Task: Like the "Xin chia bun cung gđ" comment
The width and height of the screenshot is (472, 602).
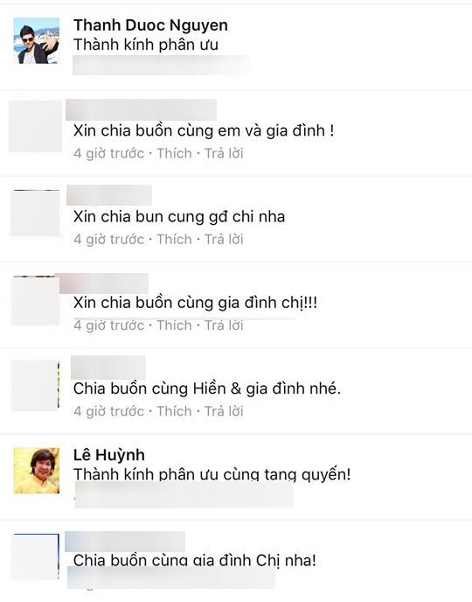Action: coord(174,239)
